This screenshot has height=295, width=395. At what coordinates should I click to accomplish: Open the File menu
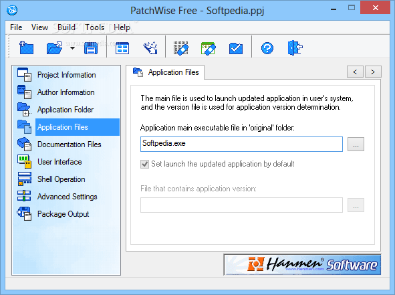[x=16, y=27]
